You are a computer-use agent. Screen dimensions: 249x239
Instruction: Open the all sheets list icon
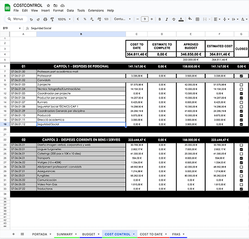coord(22,234)
